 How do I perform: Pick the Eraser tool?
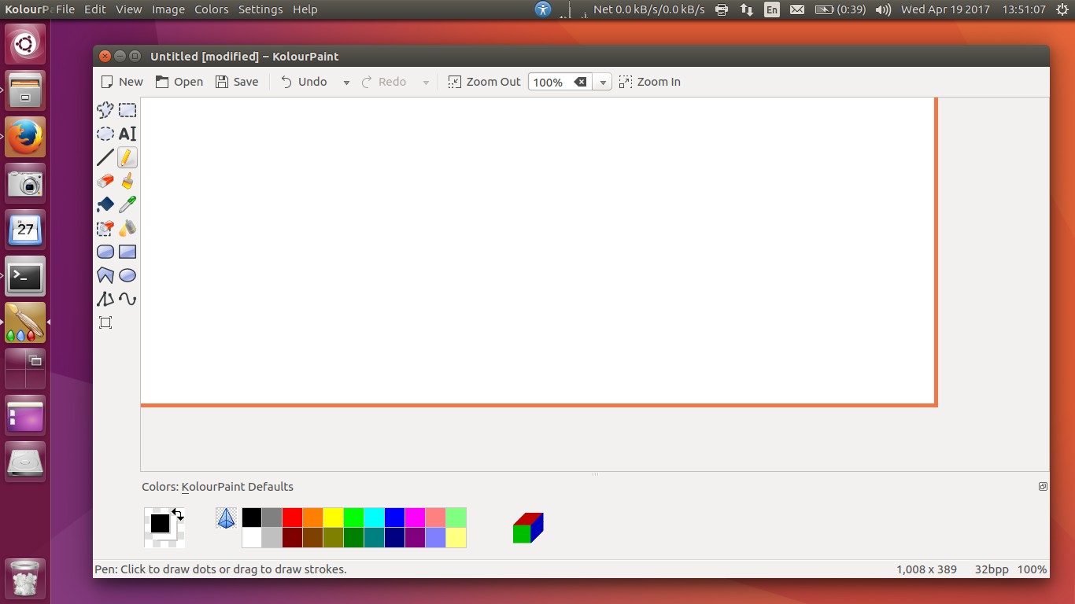coord(105,181)
